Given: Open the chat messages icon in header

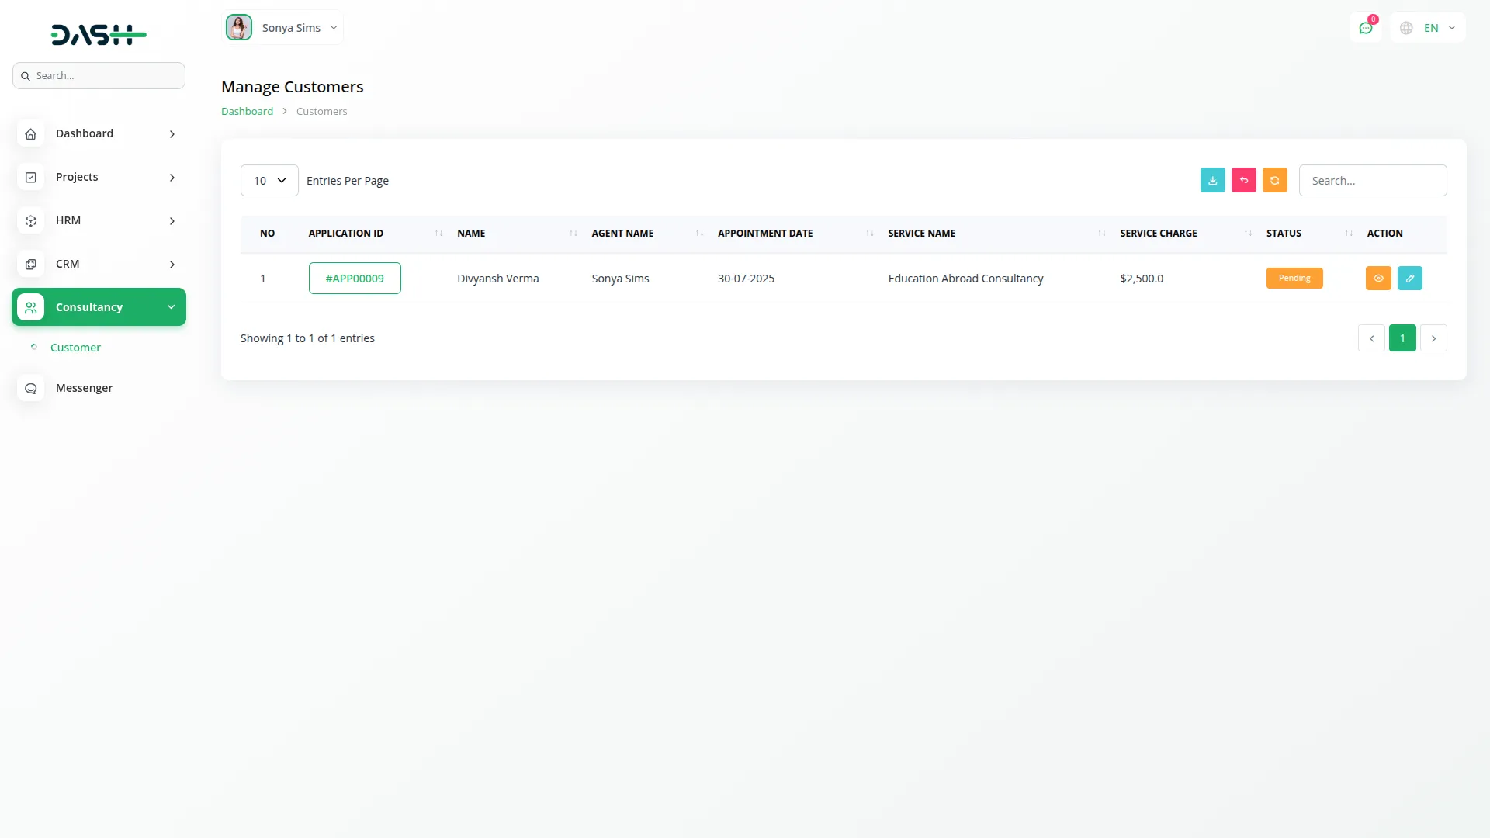Looking at the screenshot, I should click(1365, 28).
